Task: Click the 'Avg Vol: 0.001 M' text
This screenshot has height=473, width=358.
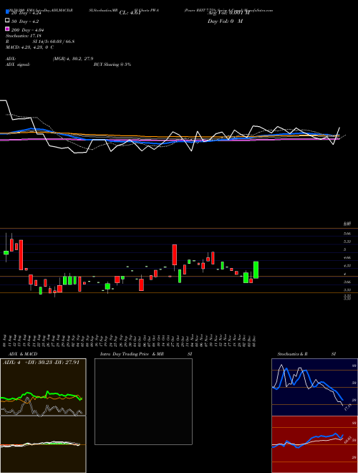Action: [229, 12]
